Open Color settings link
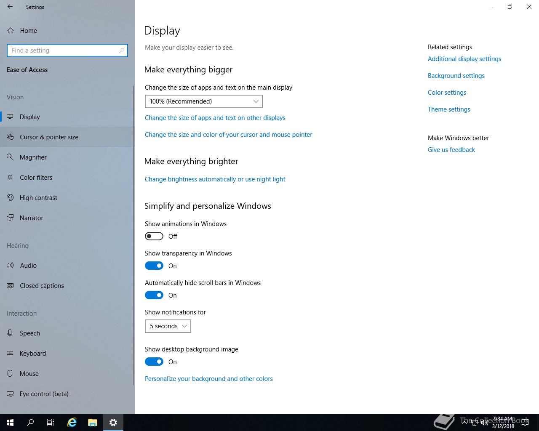 coord(447,93)
